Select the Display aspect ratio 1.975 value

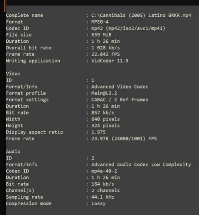tap(98, 132)
